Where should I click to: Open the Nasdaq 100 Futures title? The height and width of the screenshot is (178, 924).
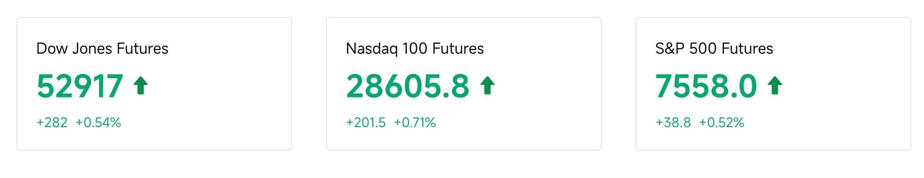point(415,49)
